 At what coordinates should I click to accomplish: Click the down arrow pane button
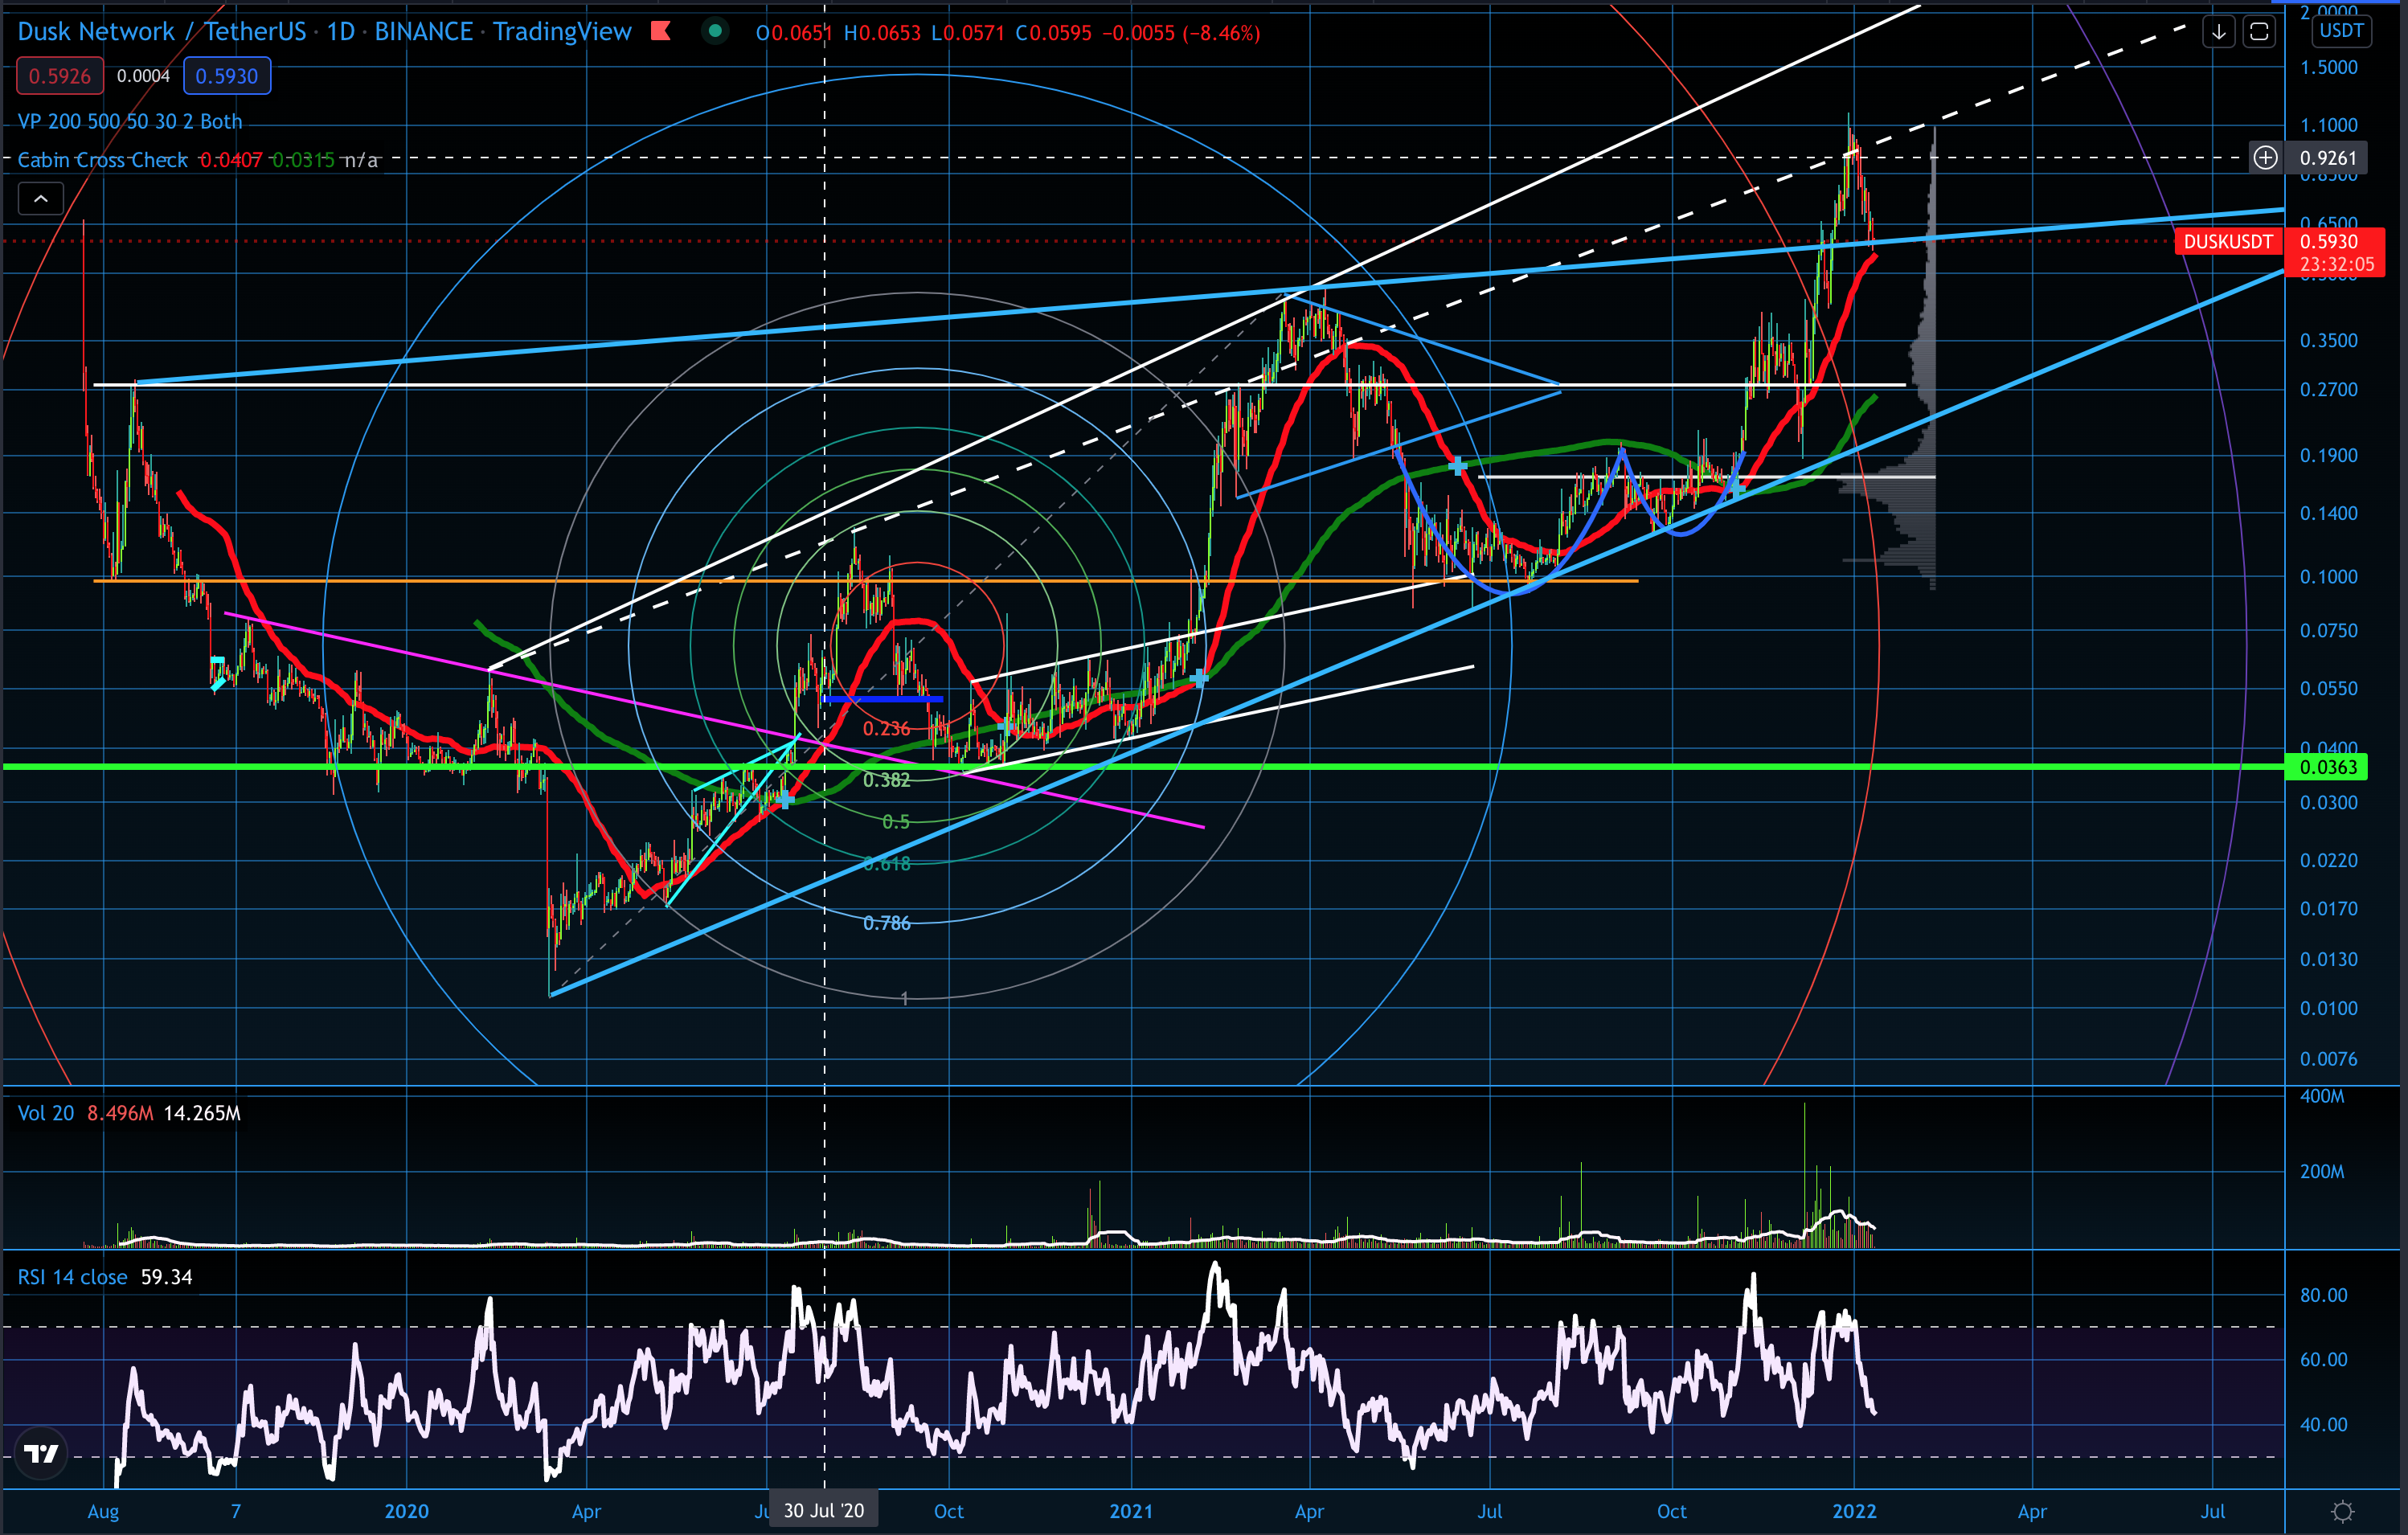click(x=2218, y=32)
